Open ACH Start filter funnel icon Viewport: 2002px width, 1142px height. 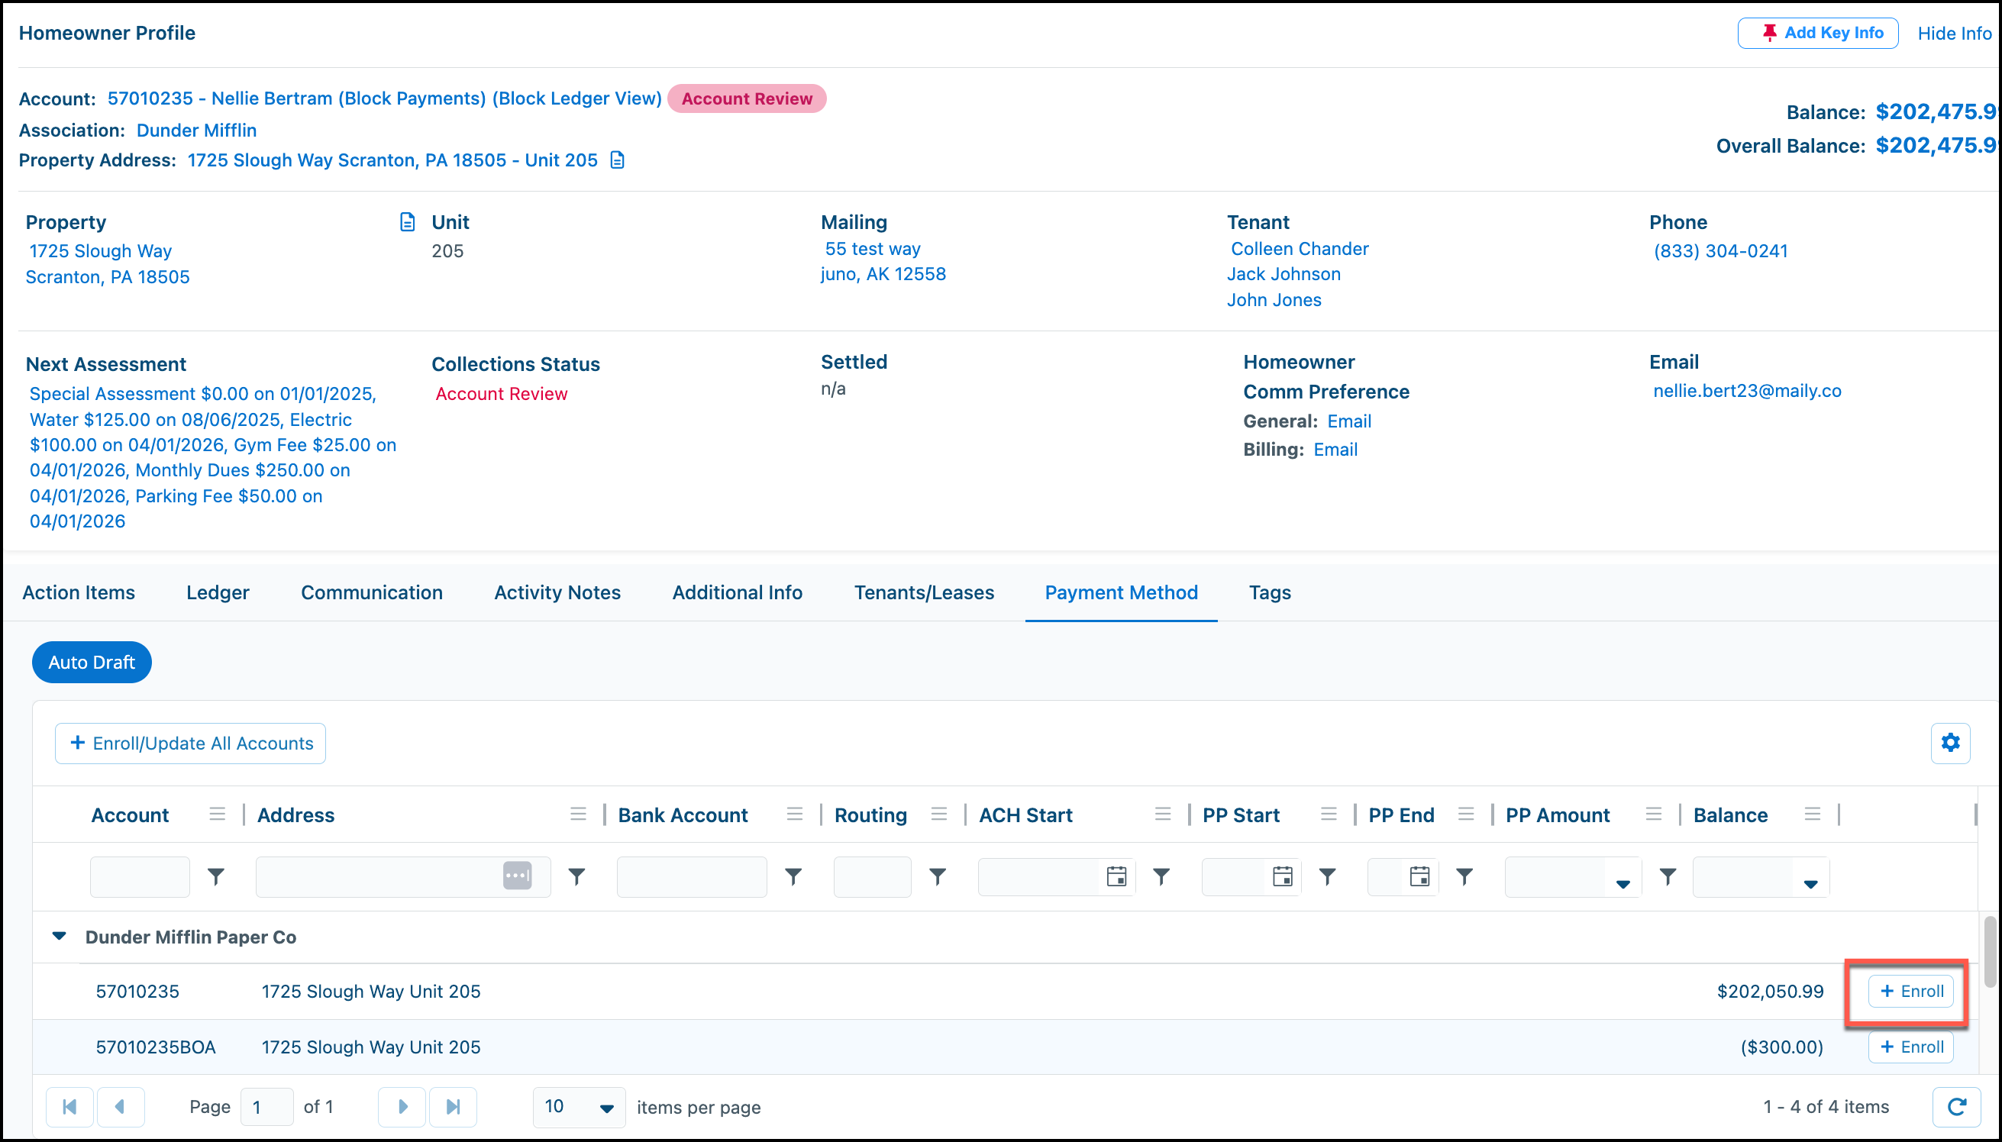(x=1162, y=876)
